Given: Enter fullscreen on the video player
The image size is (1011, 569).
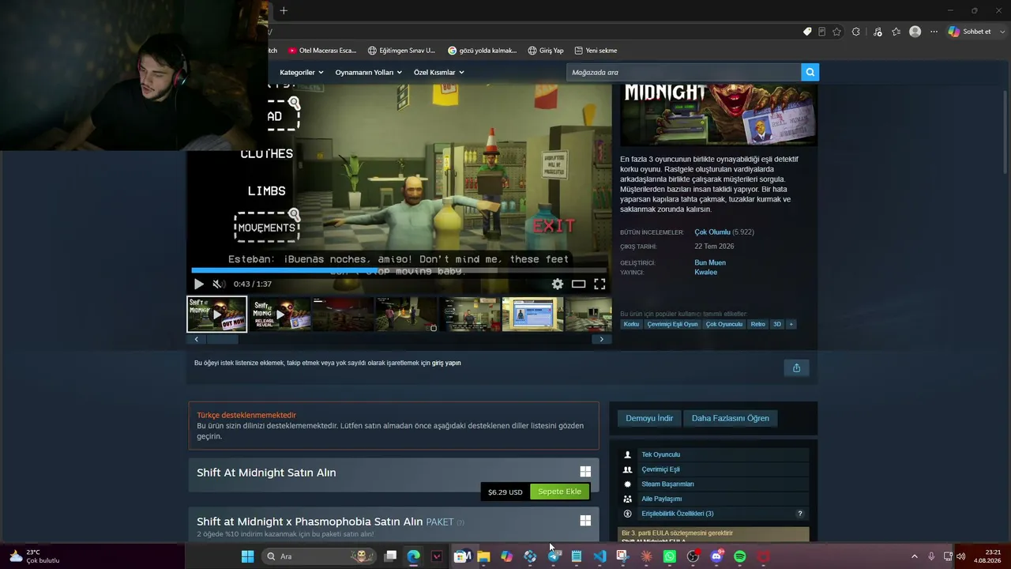Looking at the screenshot, I should tap(599, 284).
